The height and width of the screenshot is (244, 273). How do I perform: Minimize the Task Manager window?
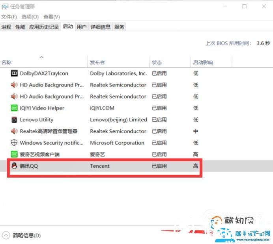point(225,6)
